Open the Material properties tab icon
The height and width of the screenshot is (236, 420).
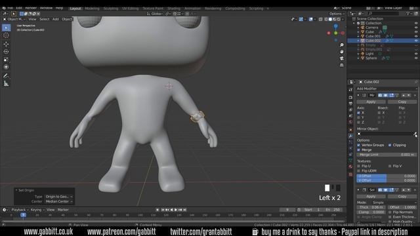[x=350, y=167]
